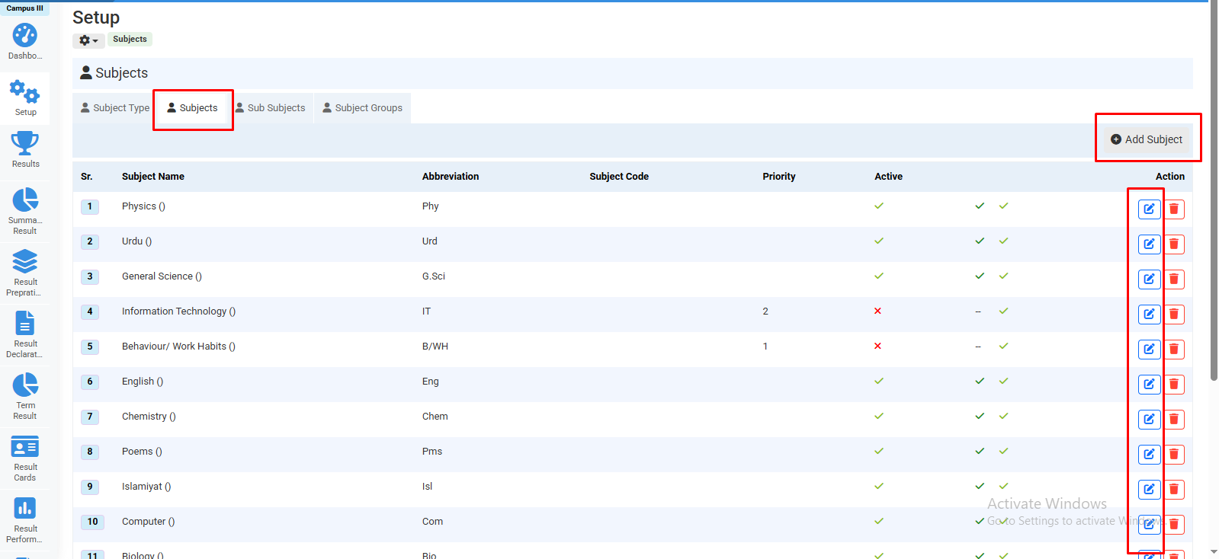The height and width of the screenshot is (559, 1219).
Task: Click the Computer () subject name
Action: 149,522
